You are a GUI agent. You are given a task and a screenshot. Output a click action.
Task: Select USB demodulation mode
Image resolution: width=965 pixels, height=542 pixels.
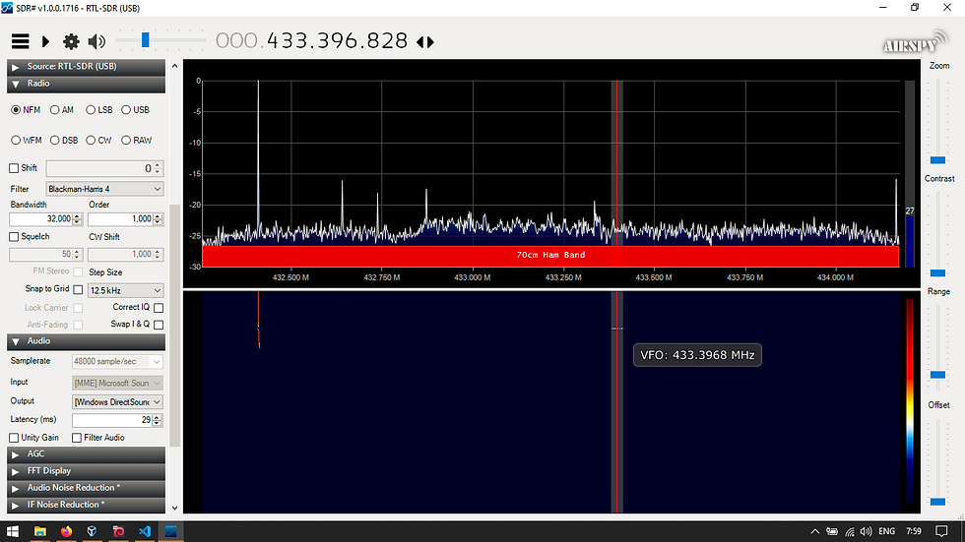point(136,110)
